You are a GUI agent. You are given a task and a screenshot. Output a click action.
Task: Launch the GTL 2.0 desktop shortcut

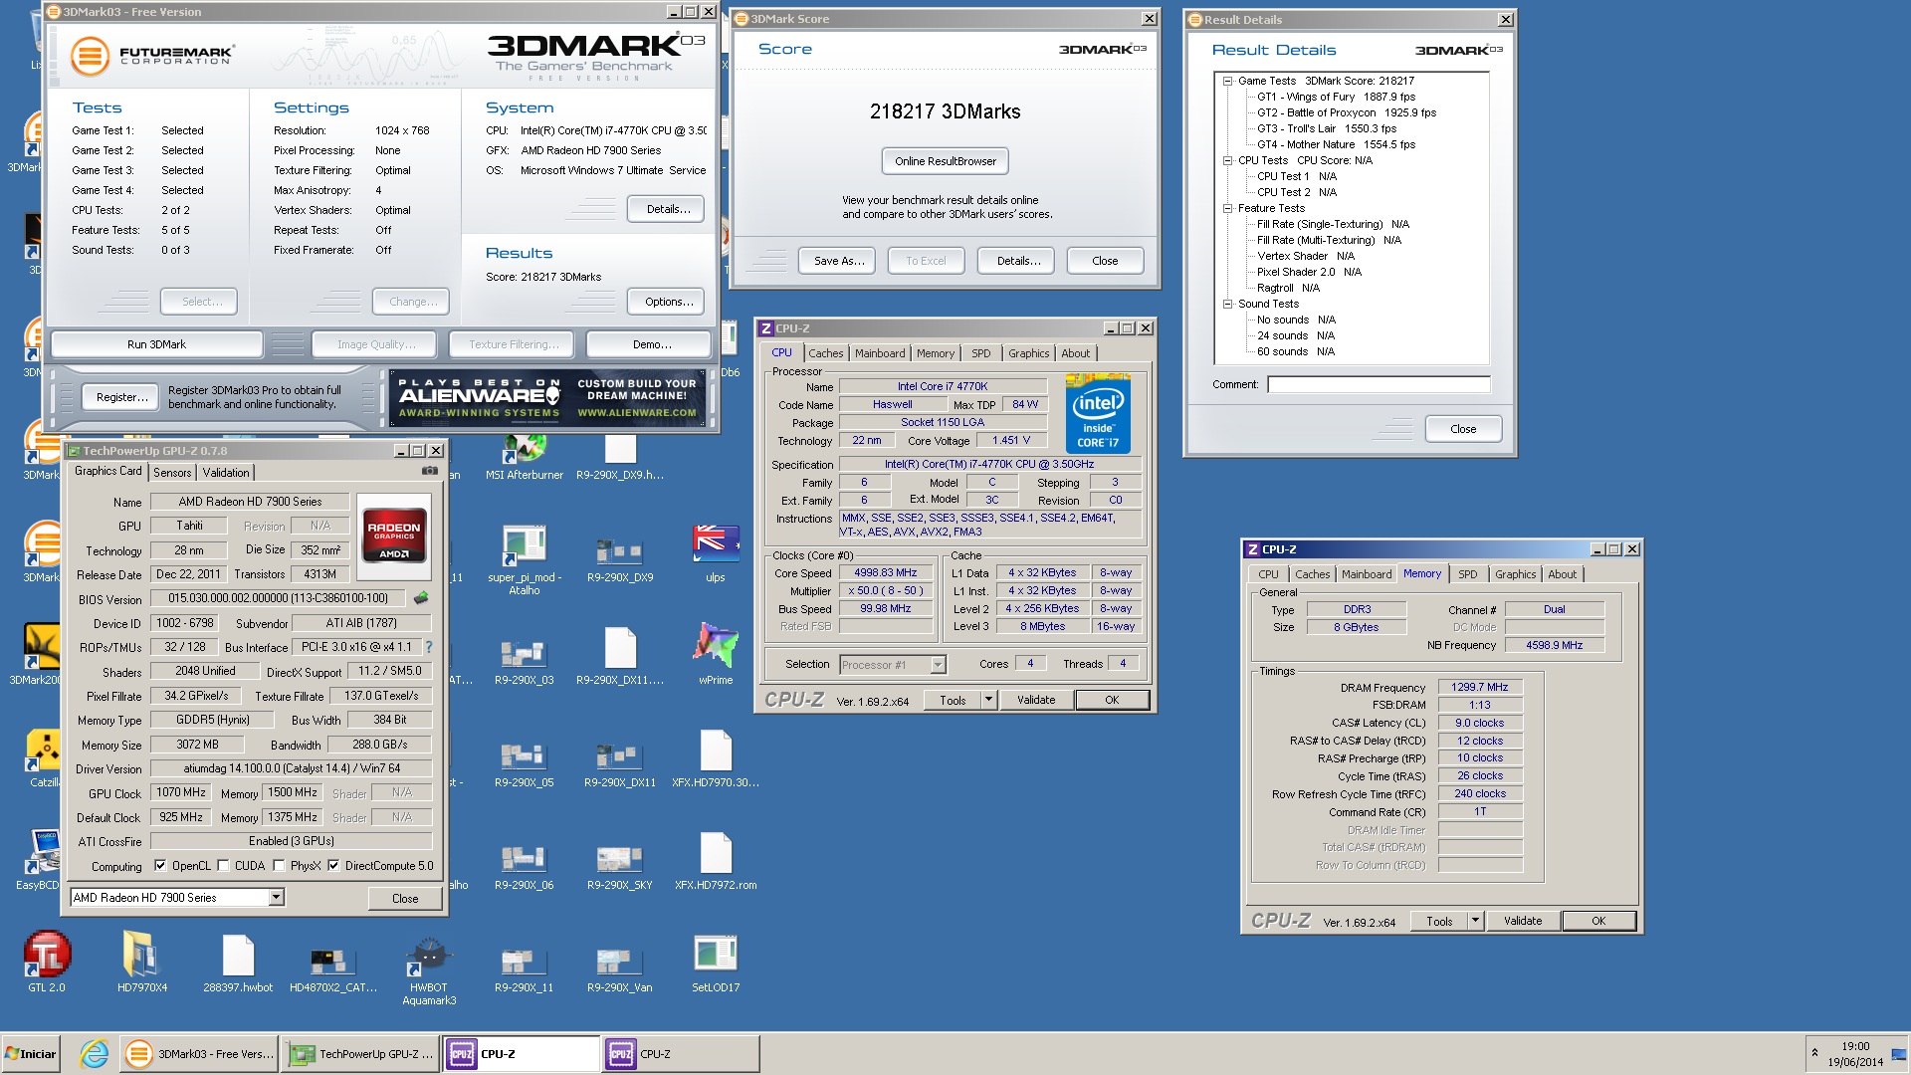point(46,962)
